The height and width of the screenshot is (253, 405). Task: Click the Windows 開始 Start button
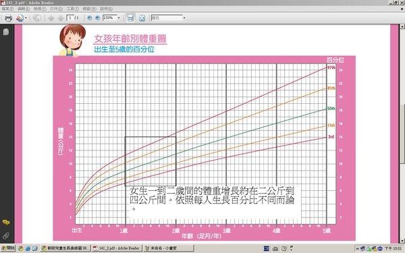[7, 248]
